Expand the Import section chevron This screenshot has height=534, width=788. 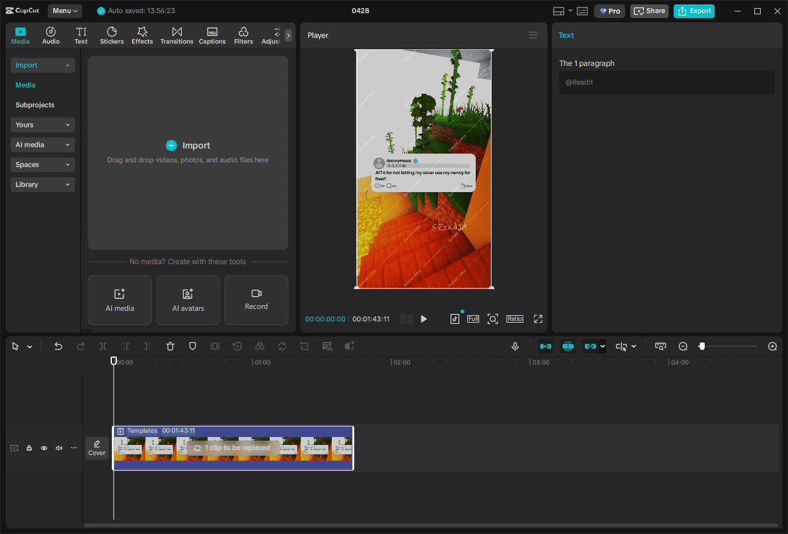[x=68, y=65]
